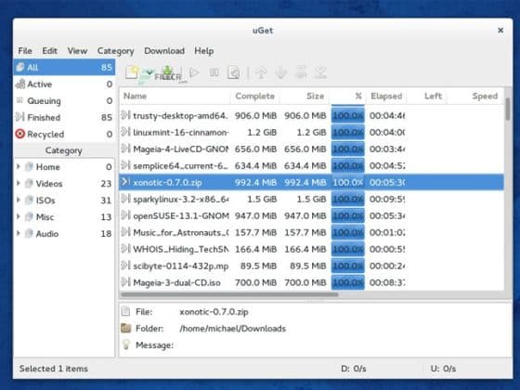
Task: Sort by the Elapsed column header
Action: [x=386, y=96]
